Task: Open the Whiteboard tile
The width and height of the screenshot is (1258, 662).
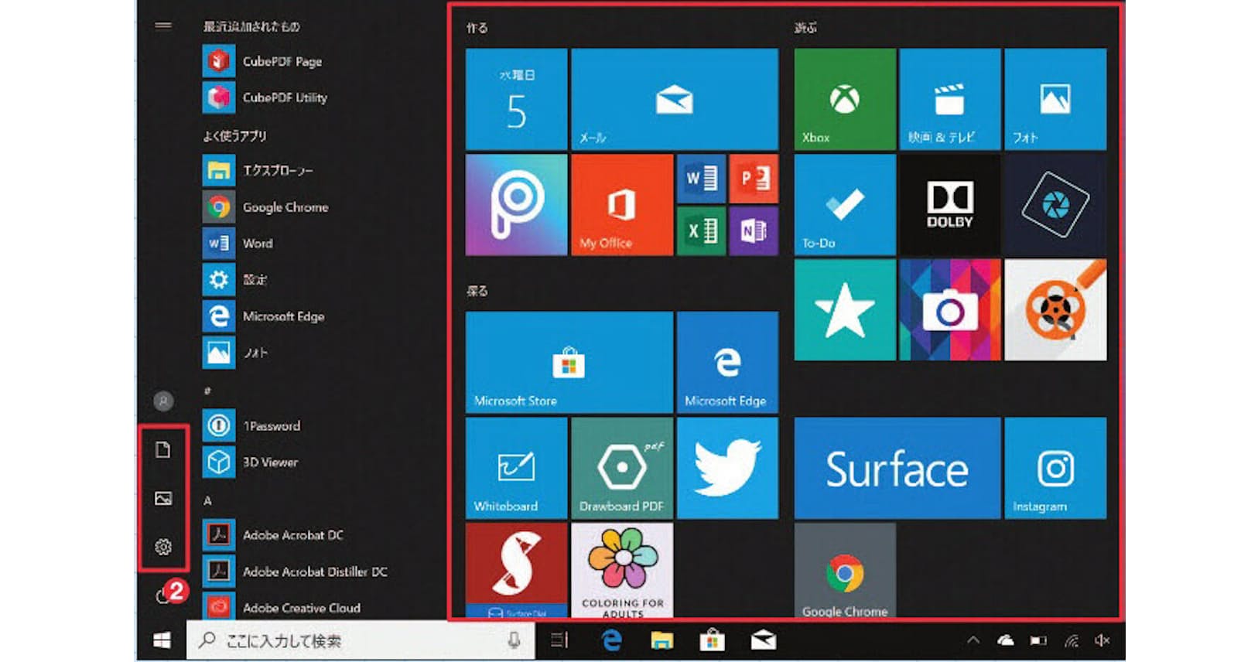Action: point(516,468)
